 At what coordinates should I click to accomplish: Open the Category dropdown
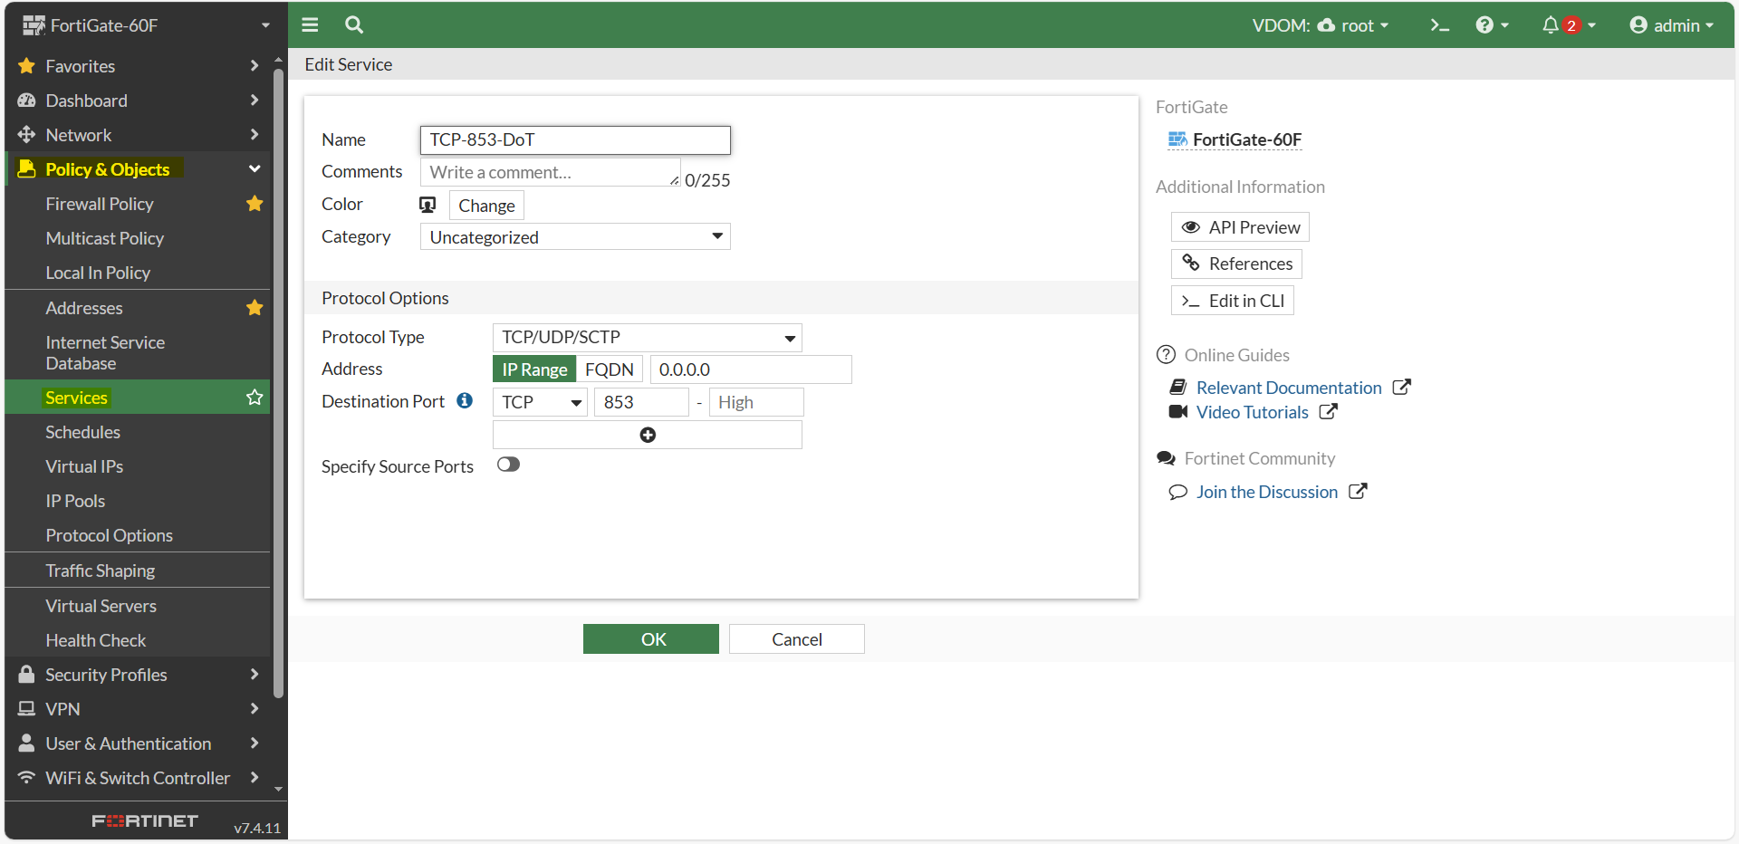pos(575,236)
